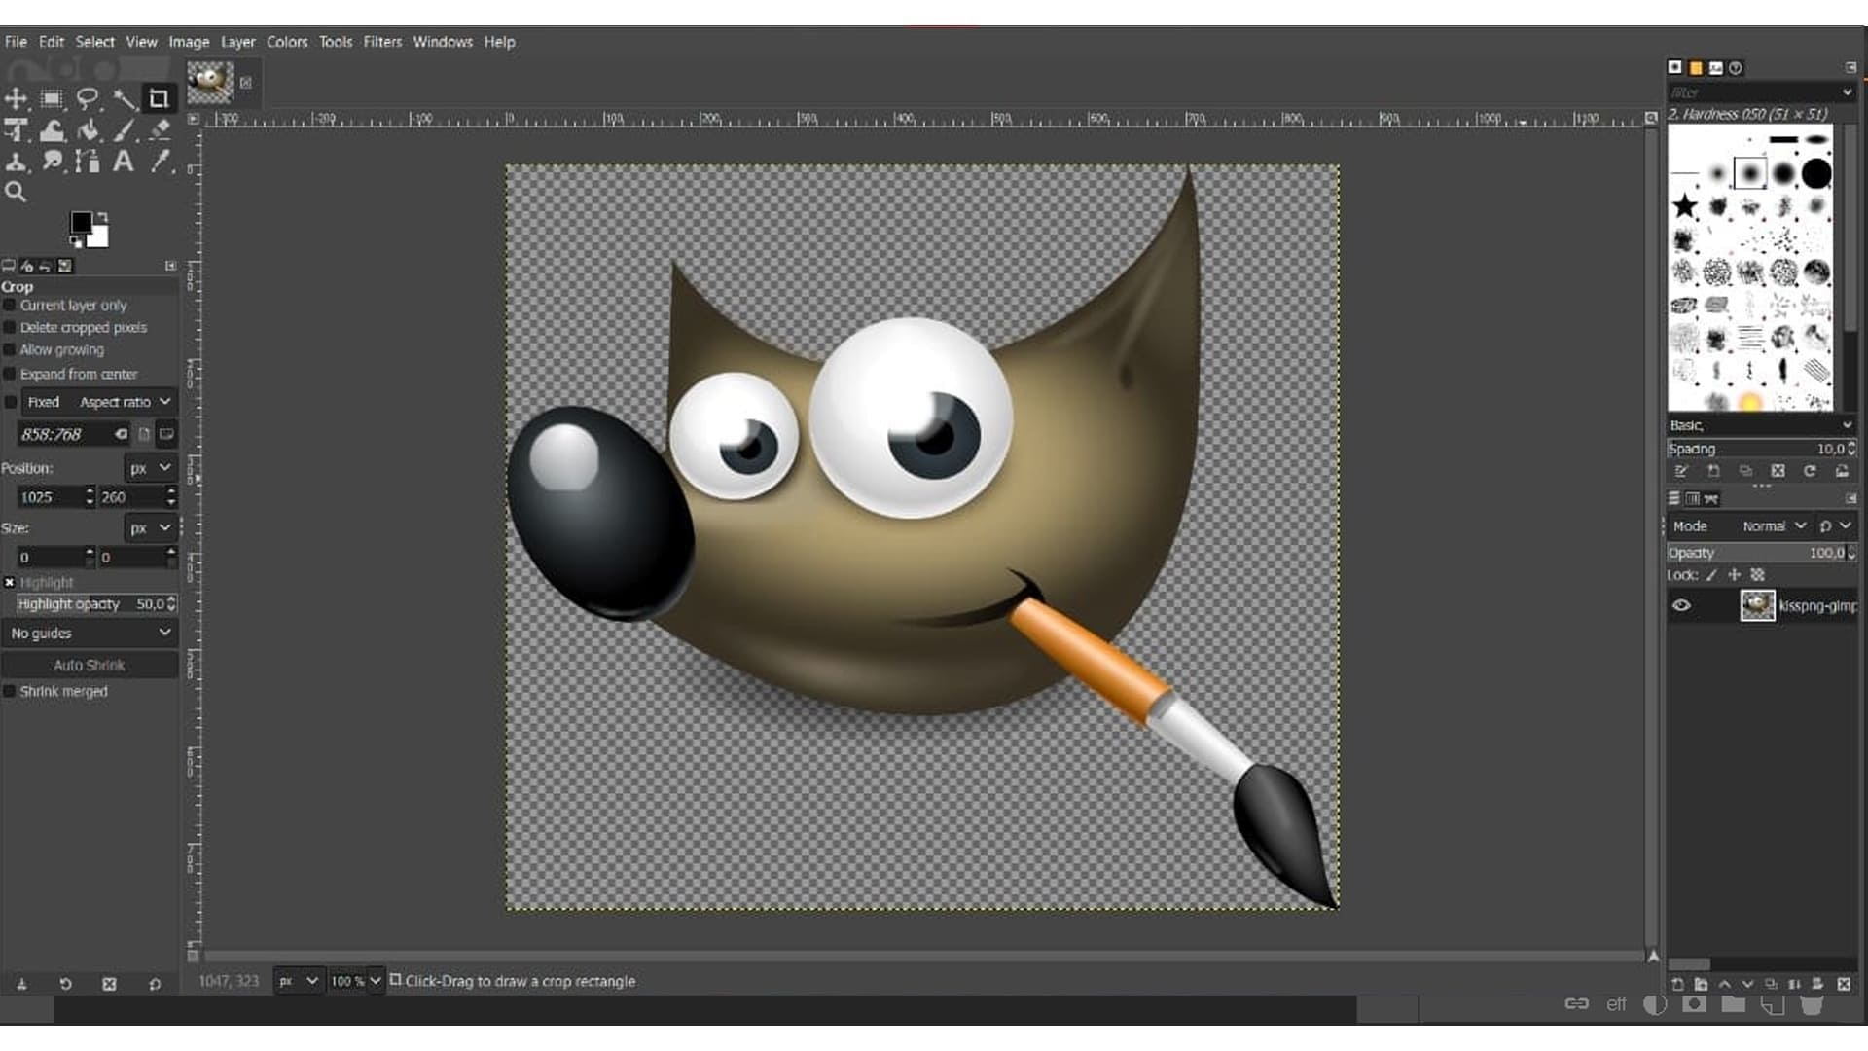Image resolution: width=1868 pixels, height=1051 pixels.
Task: Clear the 858:768 aspect ratio field
Action: (x=121, y=434)
